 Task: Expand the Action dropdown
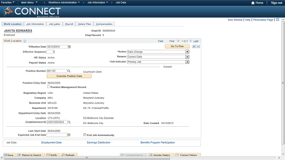pos(187,52)
